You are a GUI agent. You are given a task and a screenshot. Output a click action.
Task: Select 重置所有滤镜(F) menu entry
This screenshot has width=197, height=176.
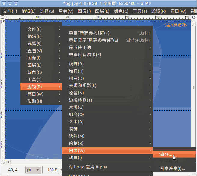[x=85, y=55]
